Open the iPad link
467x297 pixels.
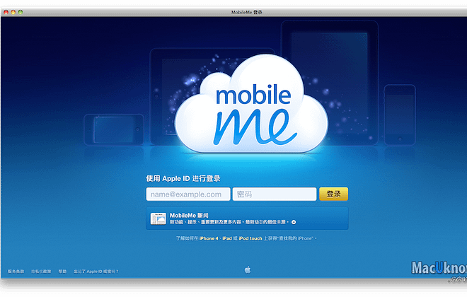pyautogui.click(x=227, y=238)
